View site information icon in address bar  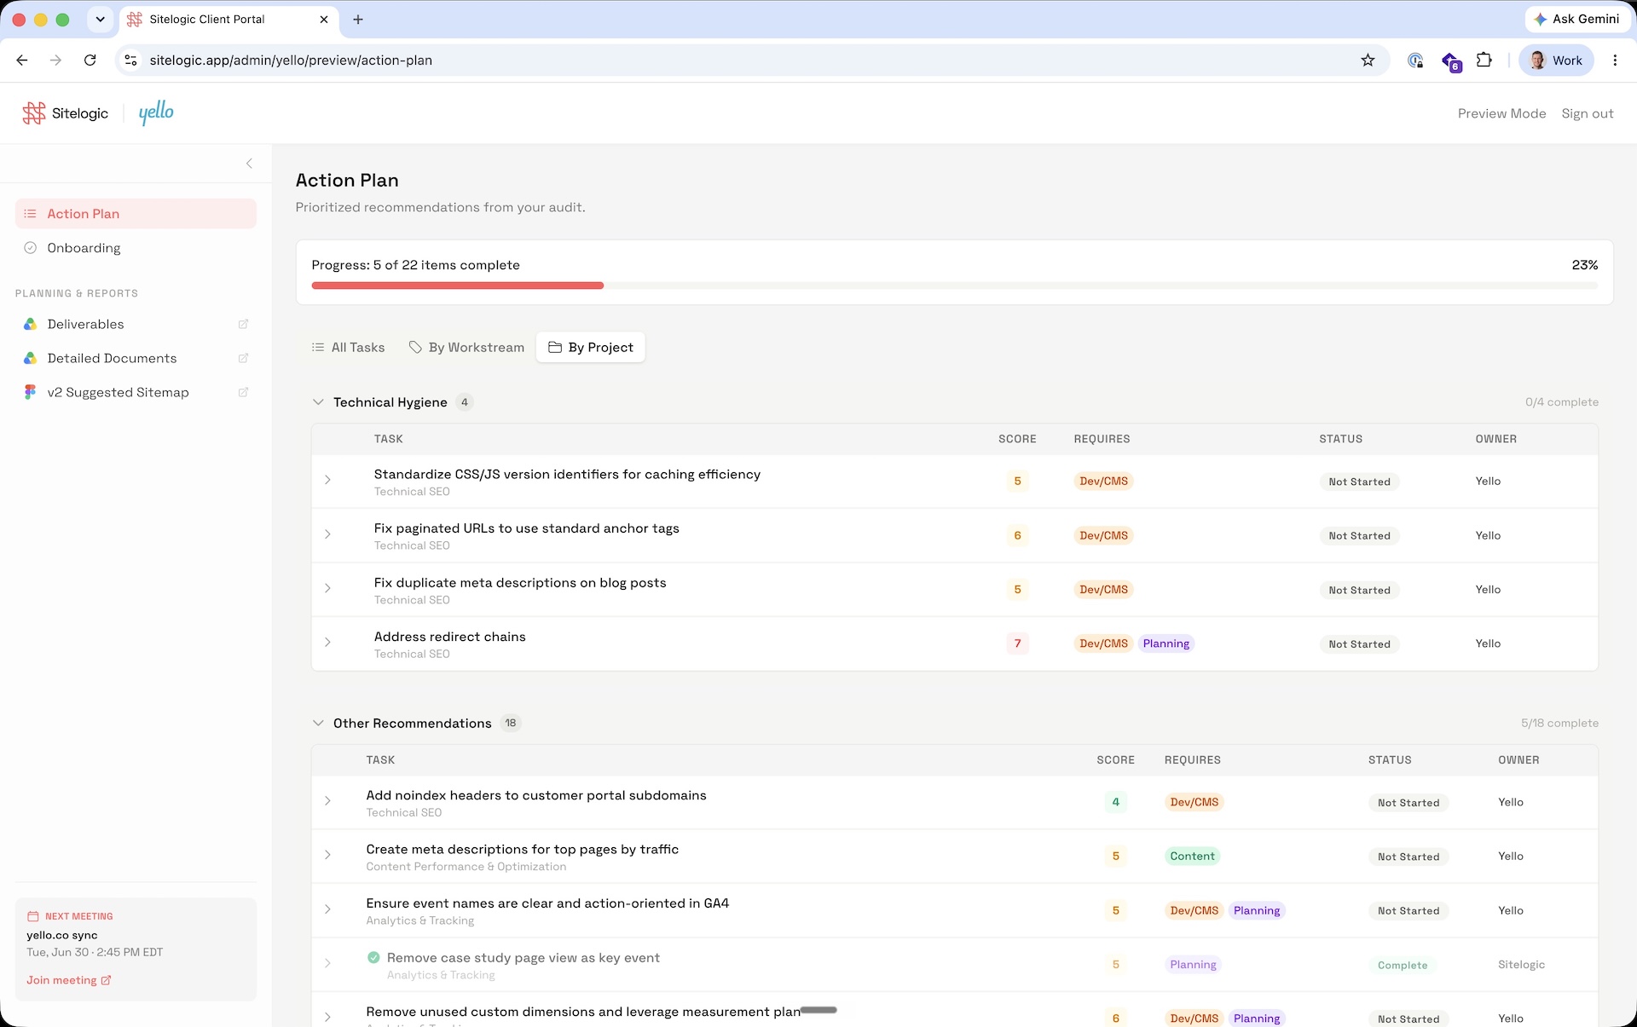click(130, 60)
